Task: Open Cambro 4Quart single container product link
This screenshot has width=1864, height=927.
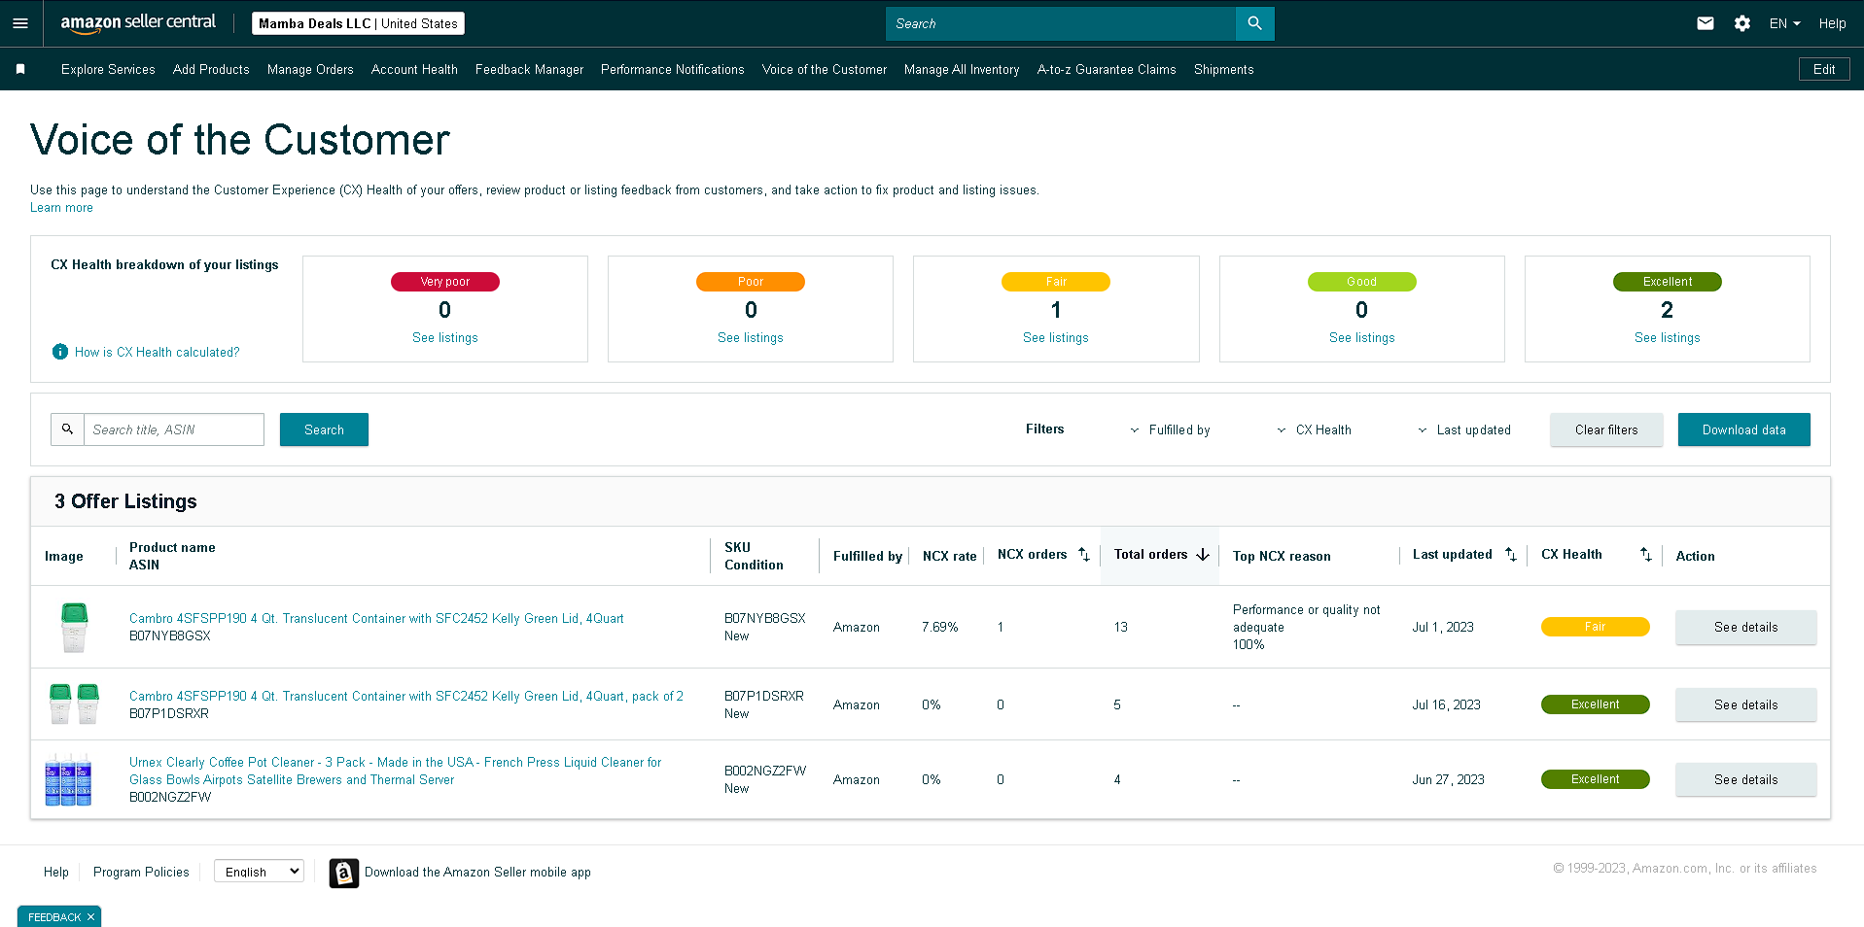Action: point(376,618)
